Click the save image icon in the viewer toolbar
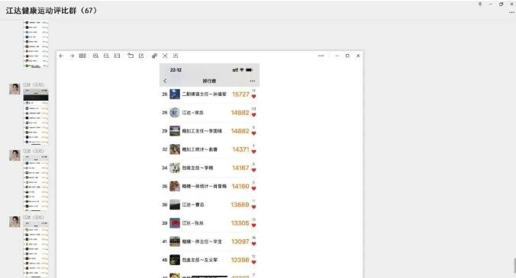This screenshot has width=516, height=278. click(176, 56)
